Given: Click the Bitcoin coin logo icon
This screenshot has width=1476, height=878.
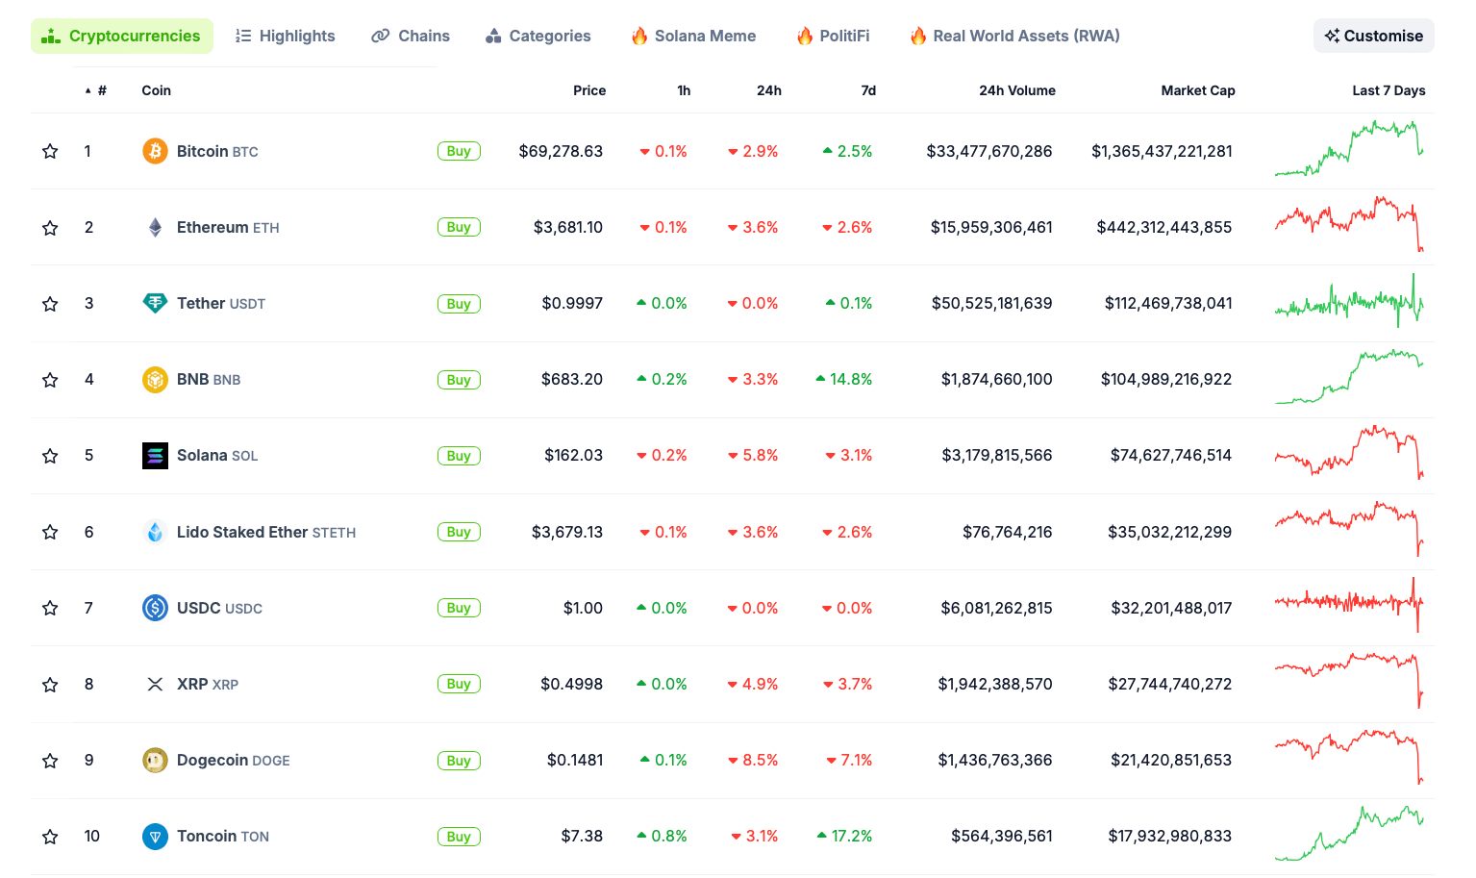Looking at the screenshot, I should click(x=155, y=151).
